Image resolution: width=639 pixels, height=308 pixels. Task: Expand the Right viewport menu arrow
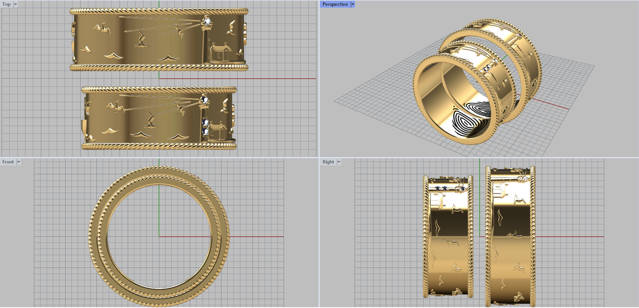click(339, 162)
